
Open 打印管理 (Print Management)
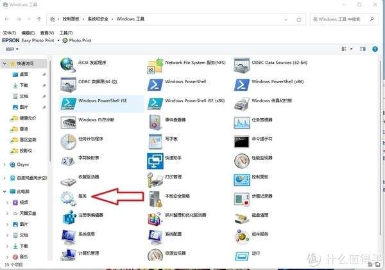pos(164,180)
